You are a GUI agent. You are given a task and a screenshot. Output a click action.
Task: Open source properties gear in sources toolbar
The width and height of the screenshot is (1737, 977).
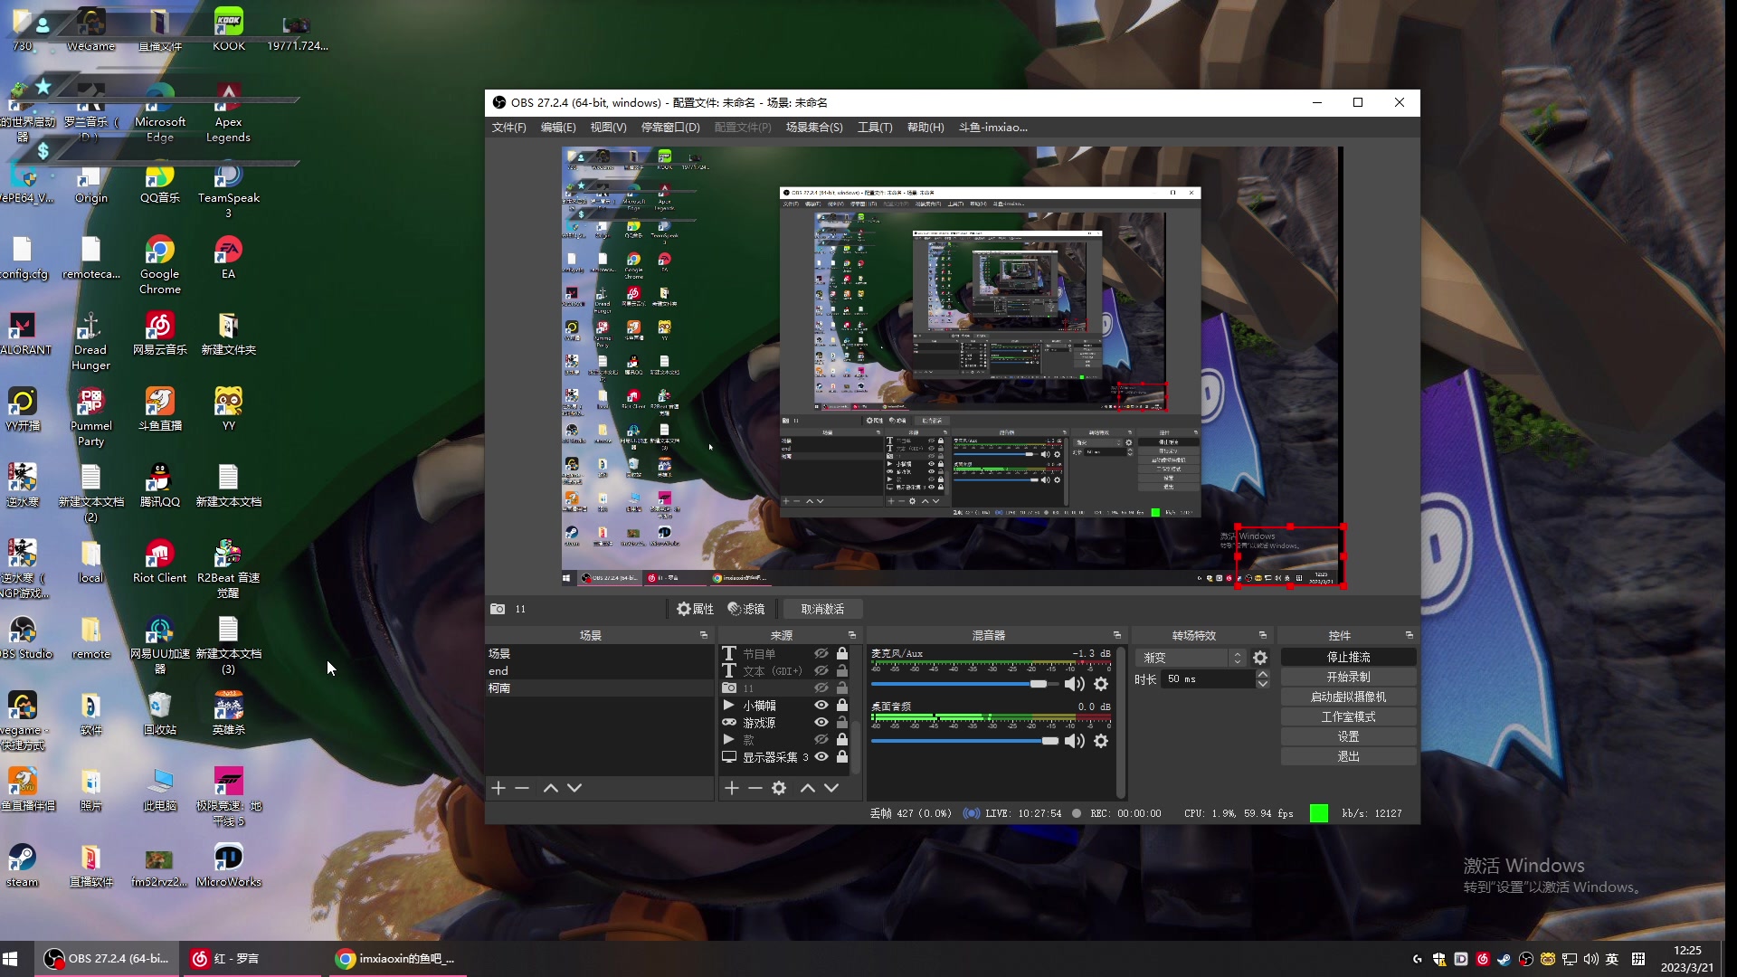pyautogui.click(x=779, y=788)
